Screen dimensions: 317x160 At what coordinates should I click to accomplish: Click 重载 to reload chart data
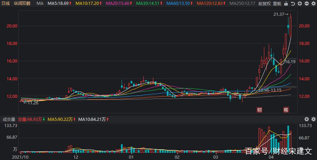(x=277, y=3)
